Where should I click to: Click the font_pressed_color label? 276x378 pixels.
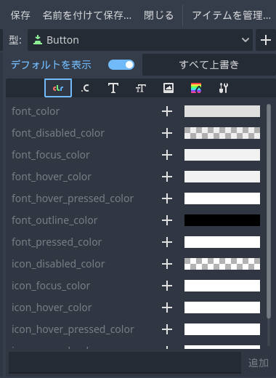(57, 243)
